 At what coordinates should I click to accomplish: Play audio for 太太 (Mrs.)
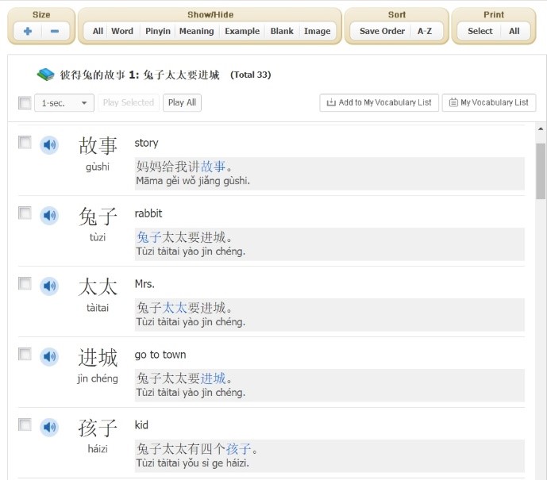coord(49,286)
